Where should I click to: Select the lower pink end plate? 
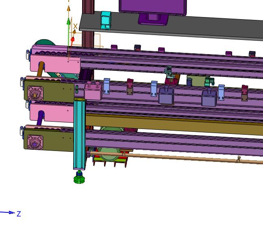52,113
